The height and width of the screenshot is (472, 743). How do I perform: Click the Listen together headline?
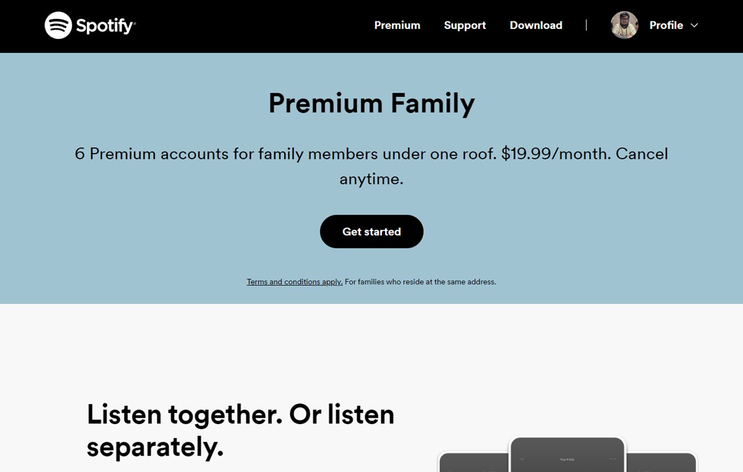(x=241, y=430)
